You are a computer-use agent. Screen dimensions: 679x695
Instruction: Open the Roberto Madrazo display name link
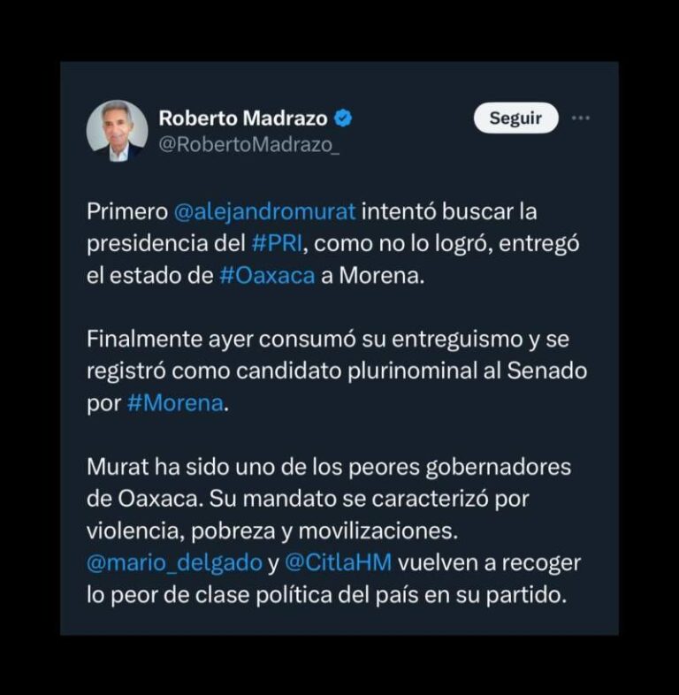coord(242,118)
